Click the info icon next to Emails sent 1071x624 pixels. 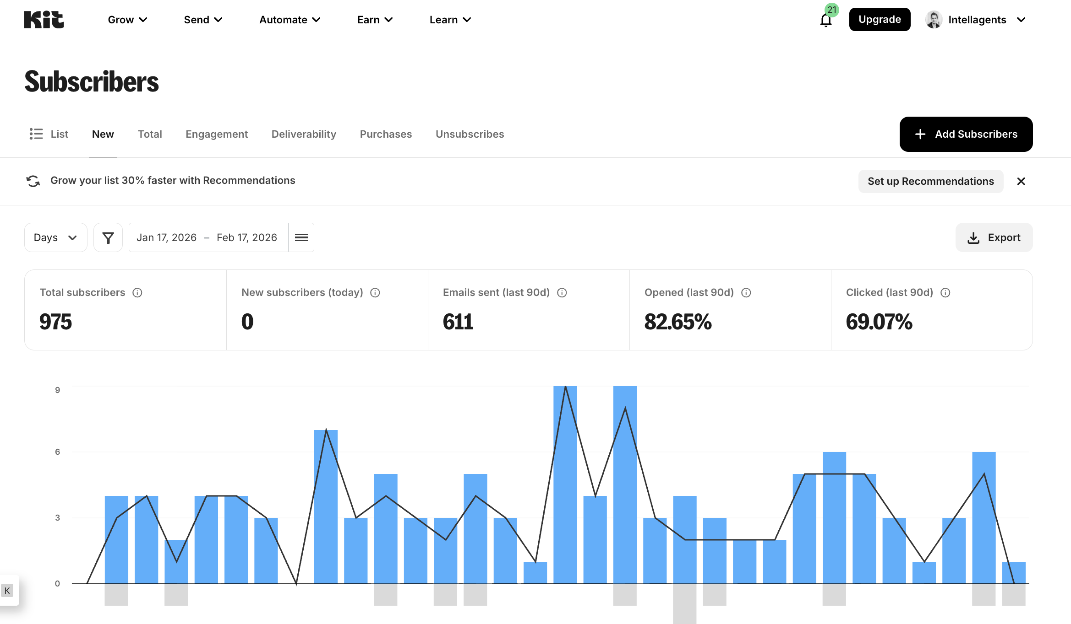[x=563, y=292]
